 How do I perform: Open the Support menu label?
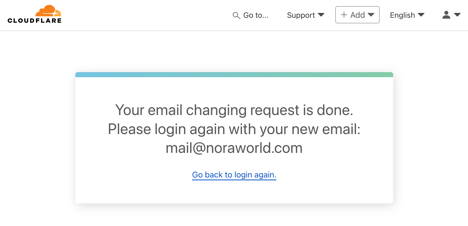coord(301,15)
